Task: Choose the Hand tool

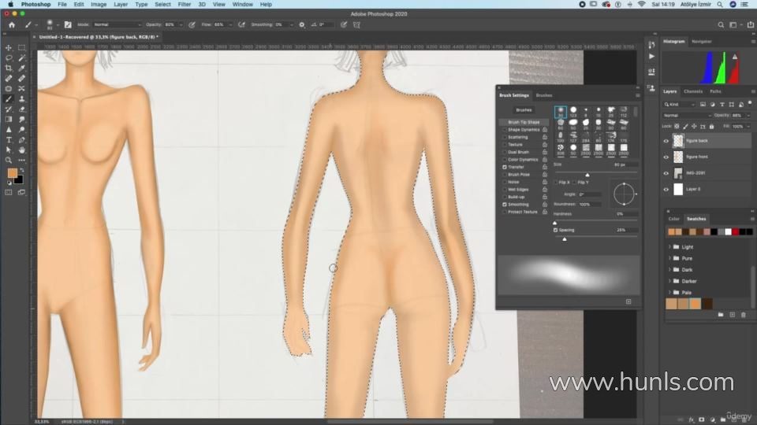Action: tap(21, 150)
